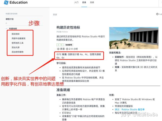Open the 支持 tab
The width and height of the screenshot is (162, 121).
click(x=92, y=2)
